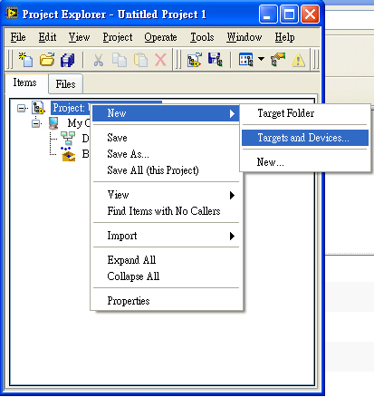Screen dimensions: 374x397
Task: Choose Save All (this Project)
Action: pyautogui.click(x=166, y=170)
